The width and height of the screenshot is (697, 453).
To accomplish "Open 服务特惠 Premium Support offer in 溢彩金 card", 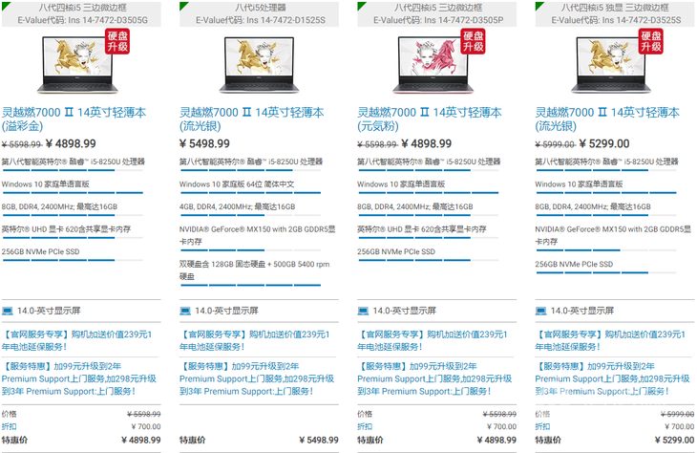I will pos(79,378).
